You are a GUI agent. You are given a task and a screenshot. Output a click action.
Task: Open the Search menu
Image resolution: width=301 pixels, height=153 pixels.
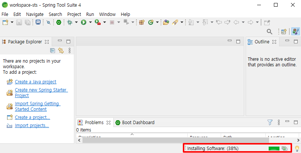pyautogui.click(x=55, y=14)
